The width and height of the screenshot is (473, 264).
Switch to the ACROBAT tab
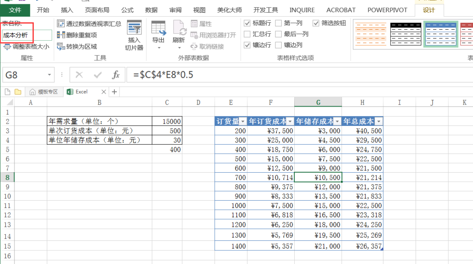coord(341,10)
